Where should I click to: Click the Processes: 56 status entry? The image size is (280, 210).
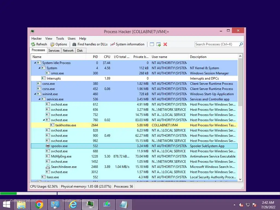[123, 186]
